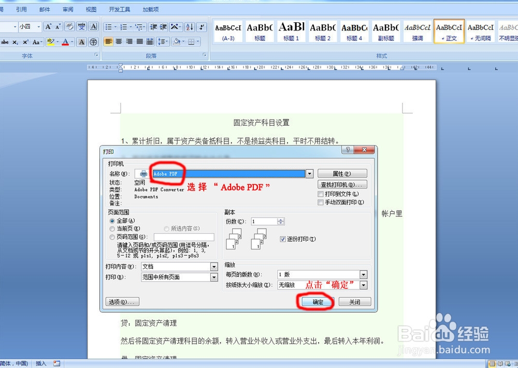Open the 按纸张大小缩放 dropdown
Viewport: 518px width, 368px height.
(x=364, y=285)
